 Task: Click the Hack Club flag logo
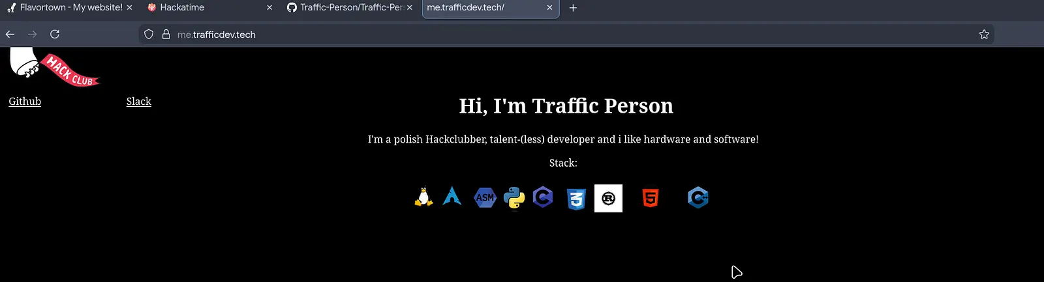click(x=54, y=66)
